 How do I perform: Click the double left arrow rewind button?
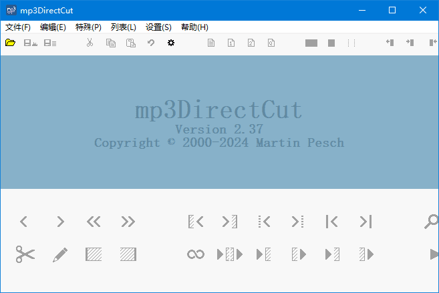tap(94, 222)
